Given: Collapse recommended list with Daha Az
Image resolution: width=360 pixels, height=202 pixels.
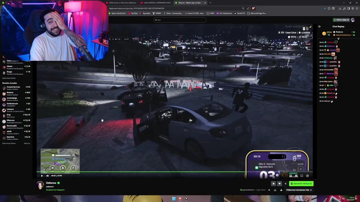Looking at the screenshot, I should 27,143.
